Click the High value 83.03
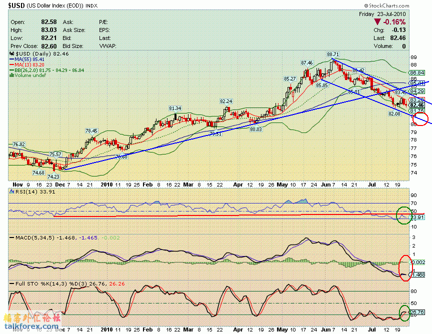The height and width of the screenshot is (334, 432). pos(49,30)
